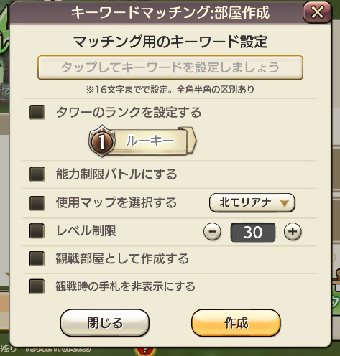Click the 使用マップを選択する label text
Image resolution: width=340 pixels, height=356 pixels.
tap(116, 203)
